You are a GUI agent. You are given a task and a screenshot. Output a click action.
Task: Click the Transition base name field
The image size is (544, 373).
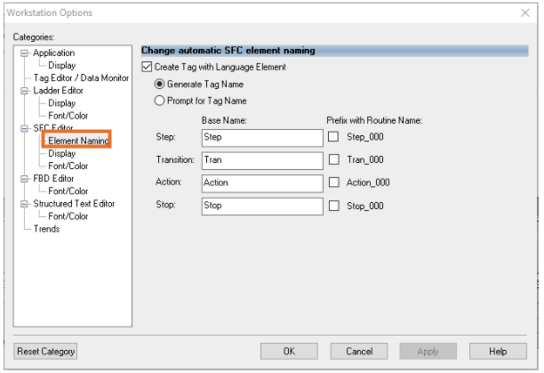pos(260,160)
